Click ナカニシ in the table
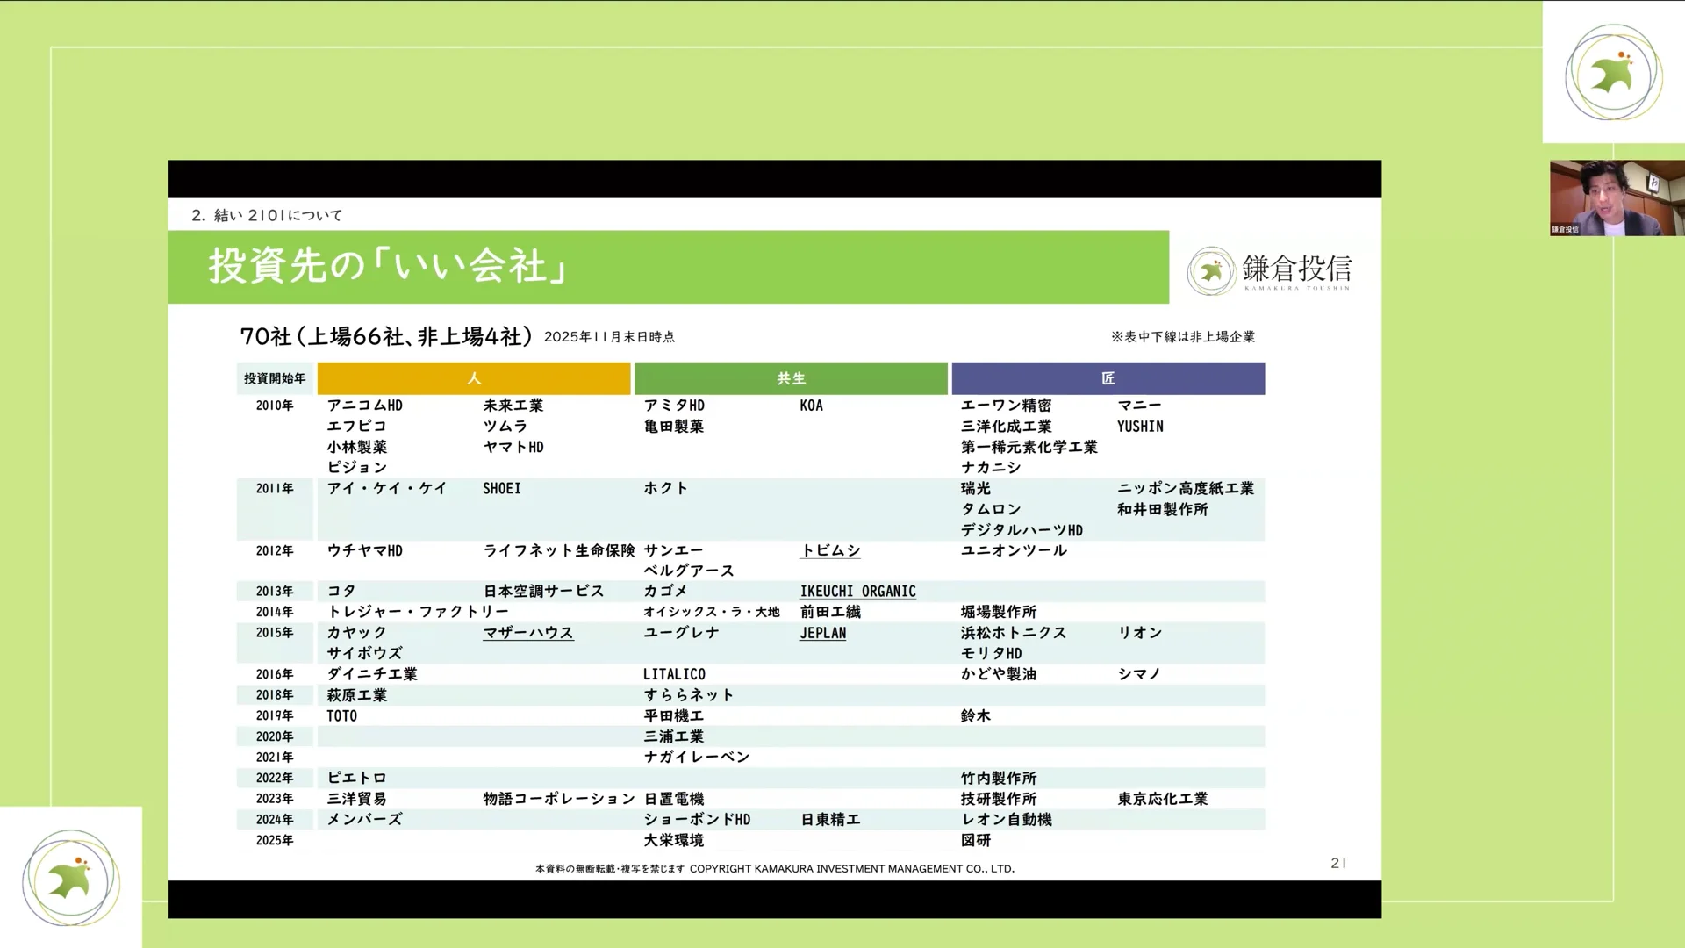 pos(991,468)
